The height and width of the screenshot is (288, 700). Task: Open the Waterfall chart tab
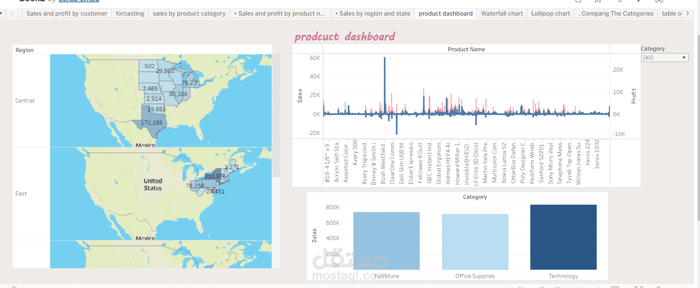[502, 13]
